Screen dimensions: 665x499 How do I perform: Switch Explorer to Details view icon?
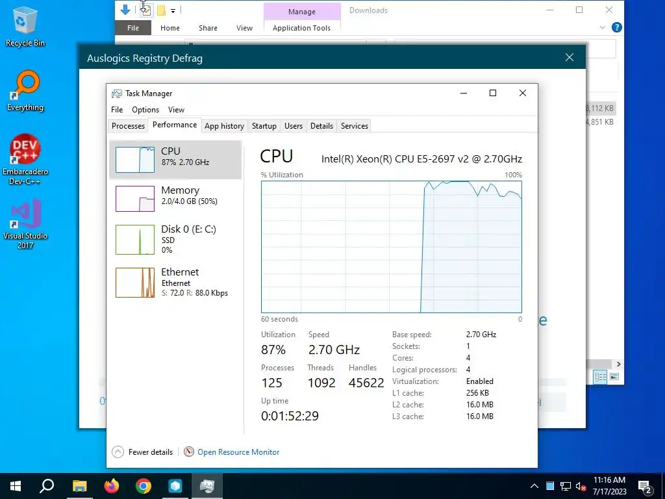coord(600,377)
